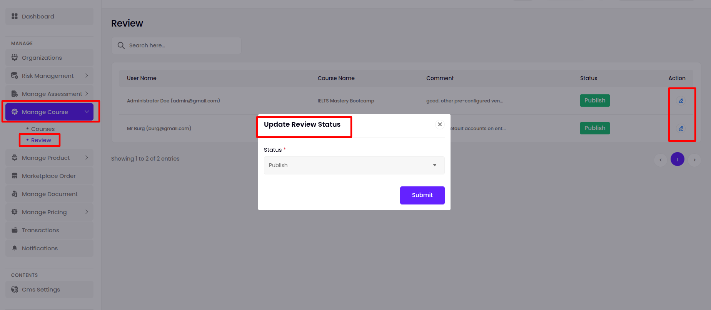Click the Cms Settings globe icon
The height and width of the screenshot is (310, 711).
pyautogui.click(x=15, y=289)
